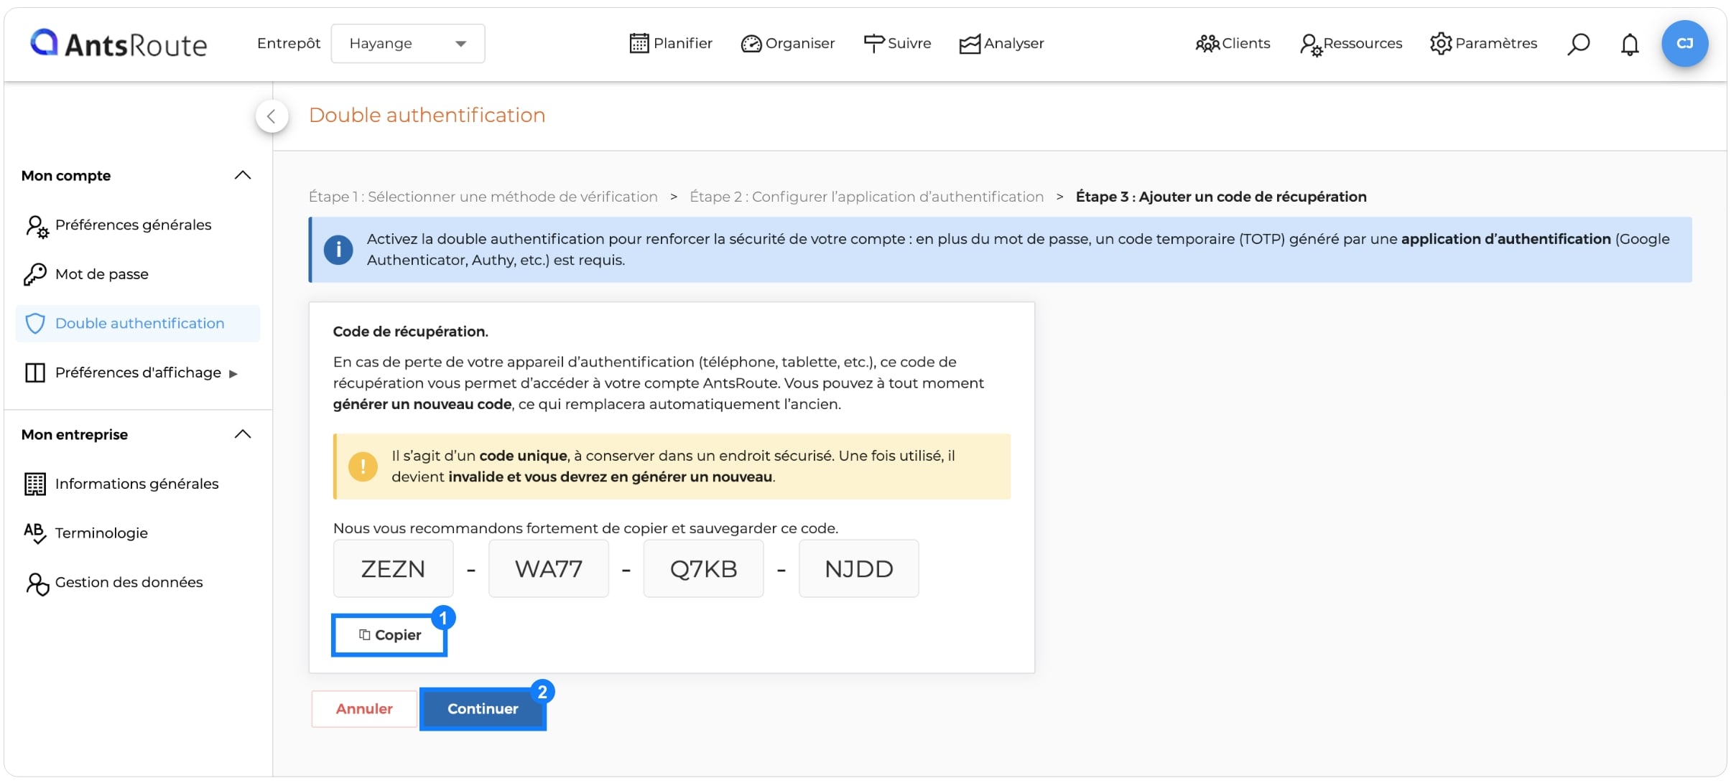This screenshot has width=1731, height=783.
Task: Open the Ressources section
Action: pyautogui.click(x=1350, y=44)
